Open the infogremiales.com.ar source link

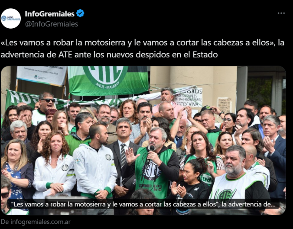36,222
